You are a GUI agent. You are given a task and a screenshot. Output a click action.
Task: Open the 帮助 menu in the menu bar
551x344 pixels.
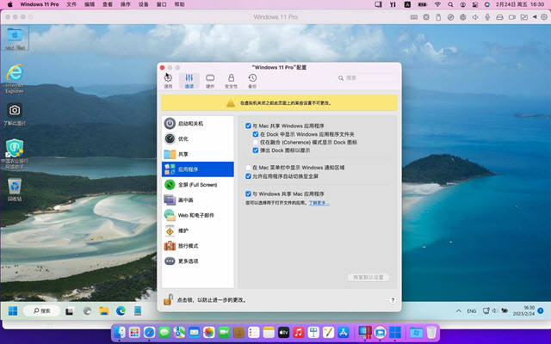[179, 4]
